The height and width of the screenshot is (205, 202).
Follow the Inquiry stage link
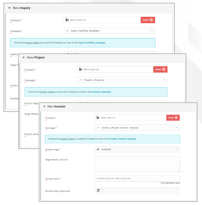pyautogui.click(x=33, y=43)
